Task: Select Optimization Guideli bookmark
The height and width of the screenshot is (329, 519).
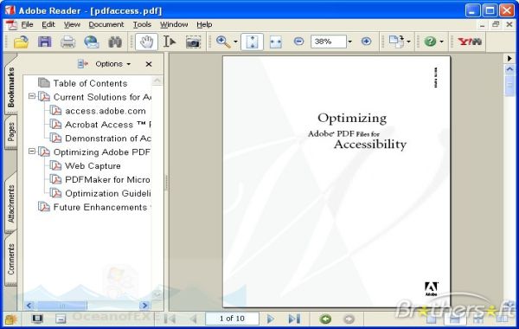Action: (108, 193)
